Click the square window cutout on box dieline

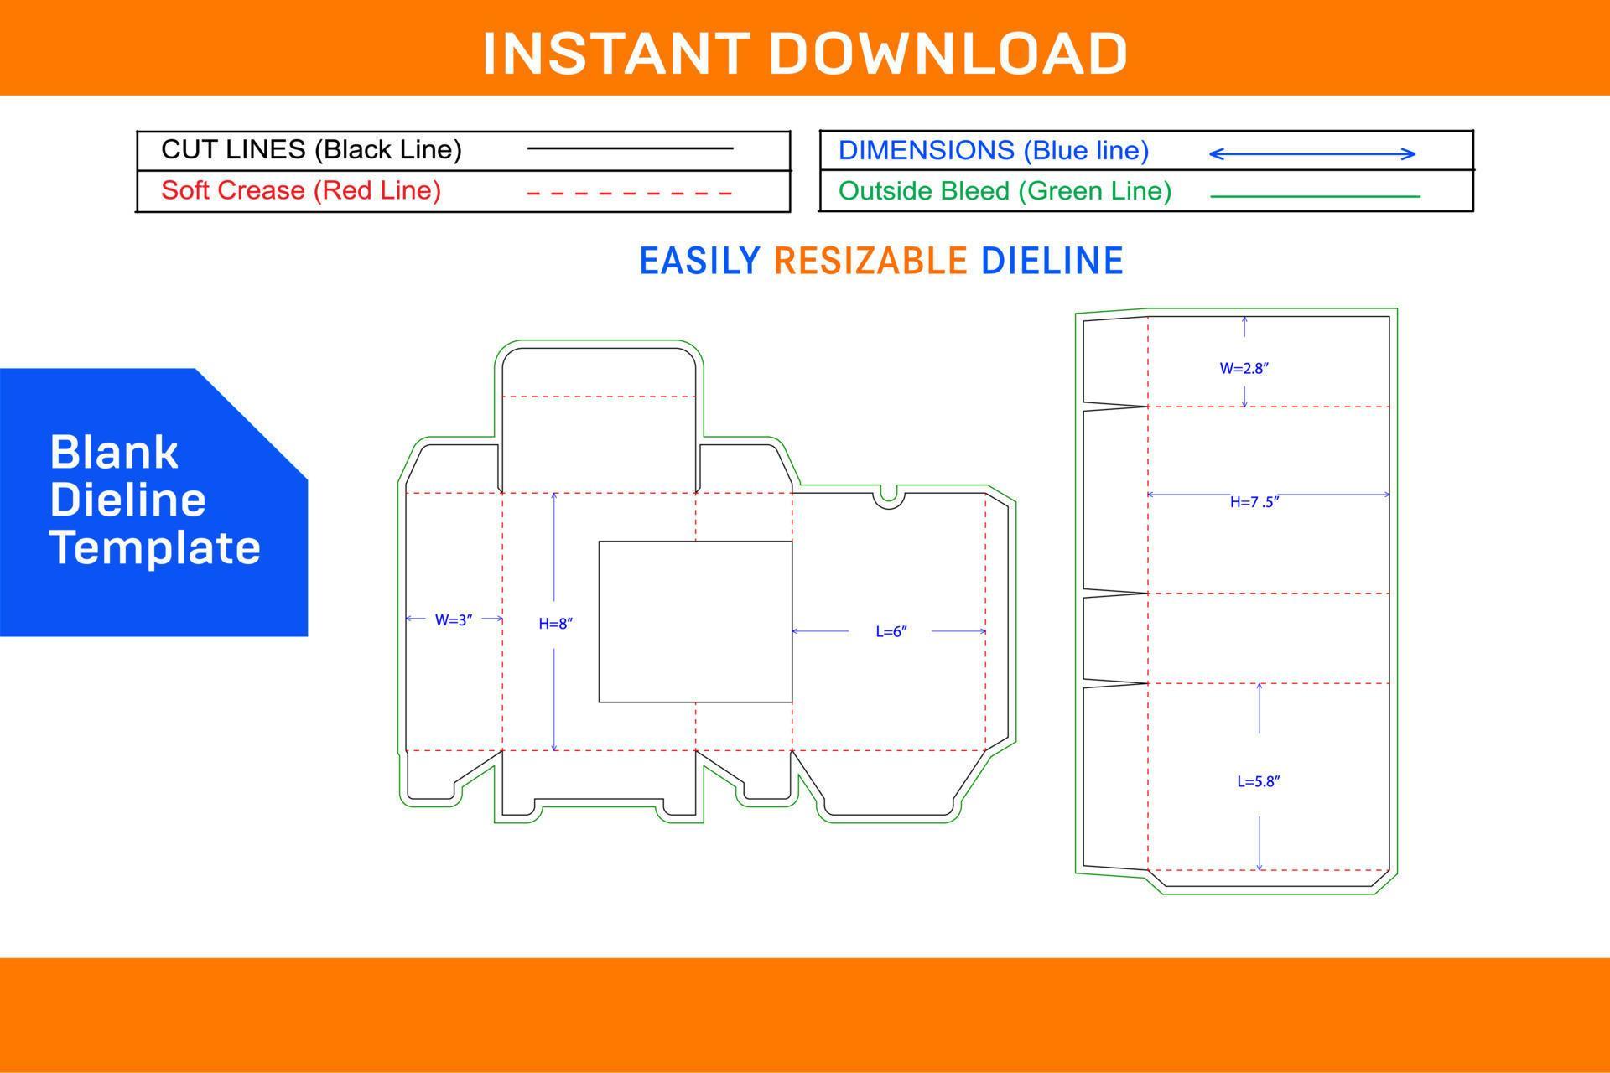(x=695, y=621)
